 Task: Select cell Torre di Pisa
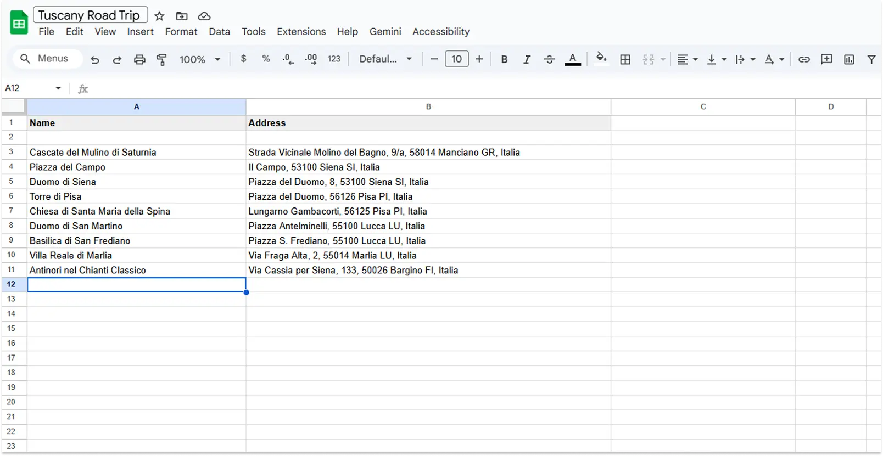137,196
